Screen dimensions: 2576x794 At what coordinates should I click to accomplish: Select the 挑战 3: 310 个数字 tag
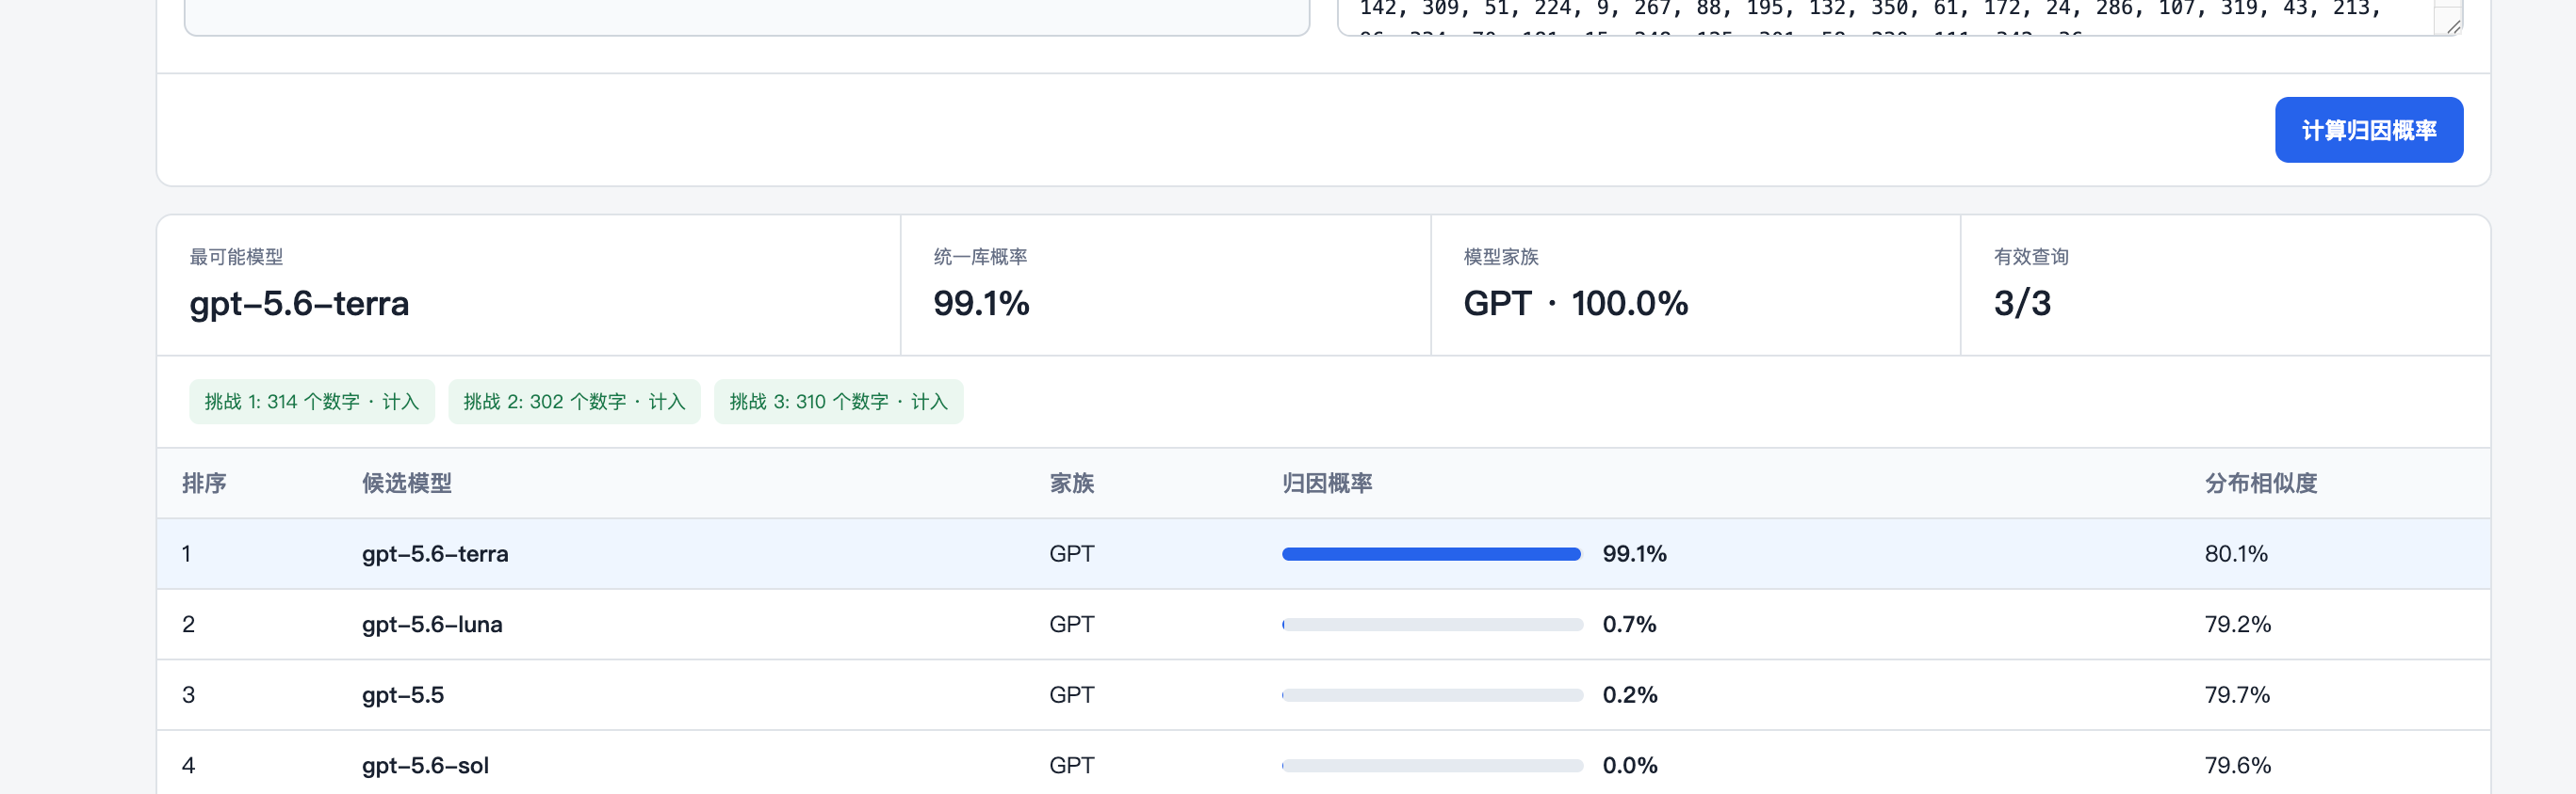click(838, 402)
